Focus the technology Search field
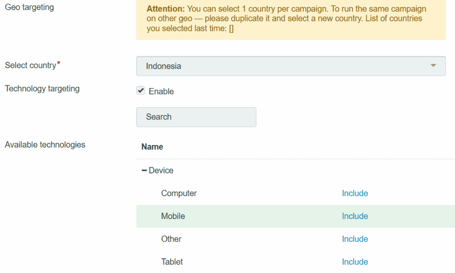This screenshot has height=273, width=455. pyautogui.click(x=196, y=117)
